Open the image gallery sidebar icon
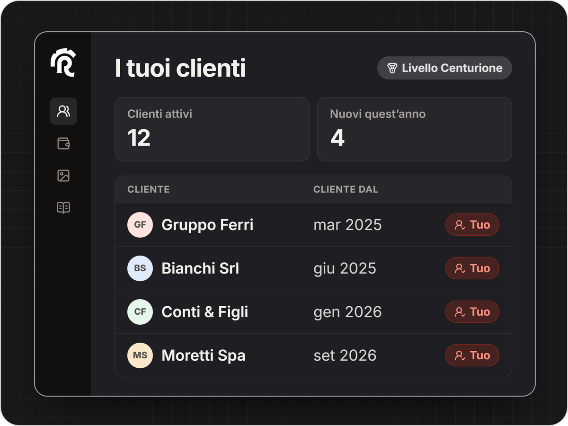 [x=63, y=176]
